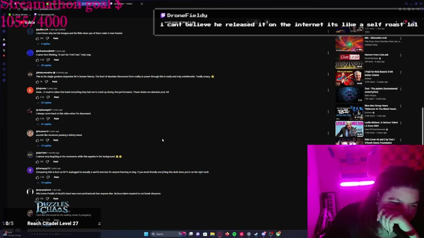Open browser sidebar settings gear
Image resolution: width=424 pixels, height=238 pixels.
click(x=4, y=80)
